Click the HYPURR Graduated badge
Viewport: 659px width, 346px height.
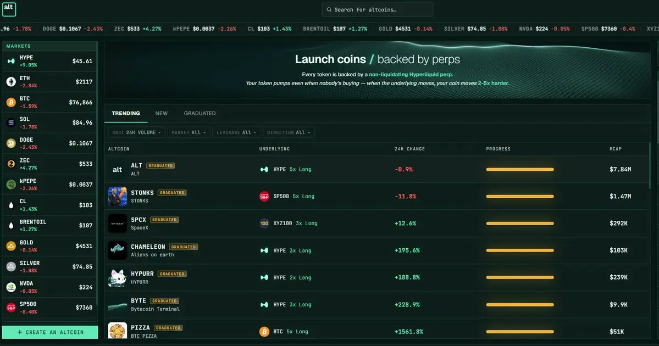tap(172, 274)
